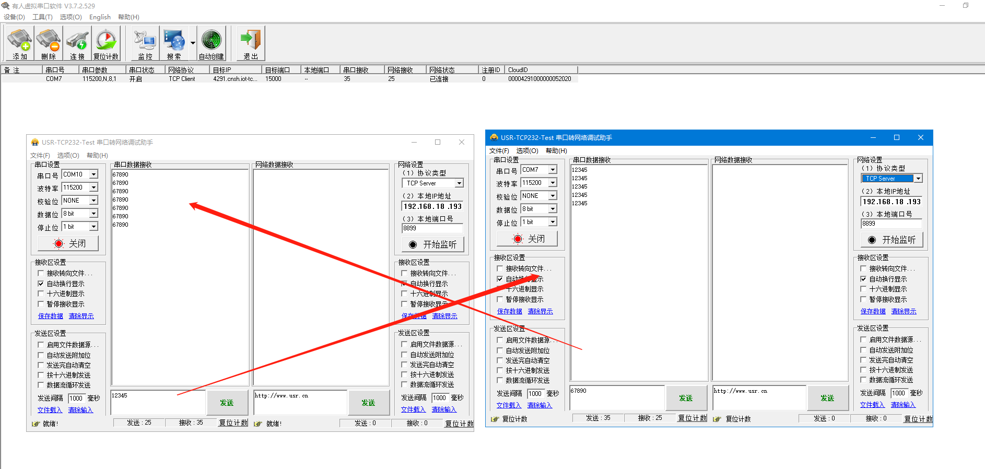Screen dimensions: 985x469
Task: Enable 暂停接收显示 in left window serial settings
Action: point(41,304)
